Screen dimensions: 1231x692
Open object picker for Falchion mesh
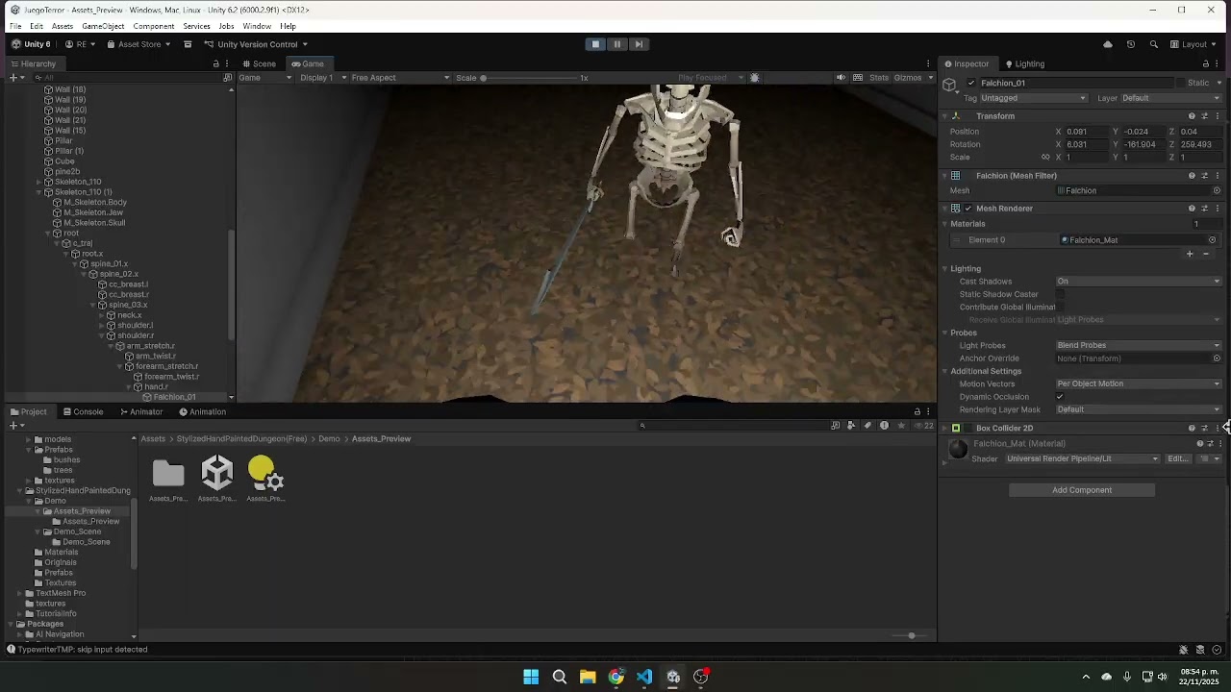tap(1217, 191)
